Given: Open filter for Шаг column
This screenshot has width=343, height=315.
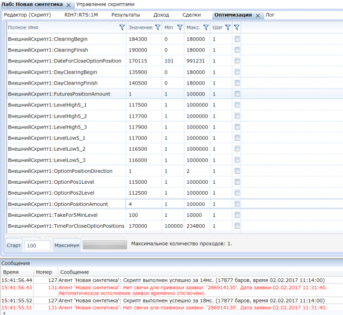Looking at the screenshot, I should (228, 27).
